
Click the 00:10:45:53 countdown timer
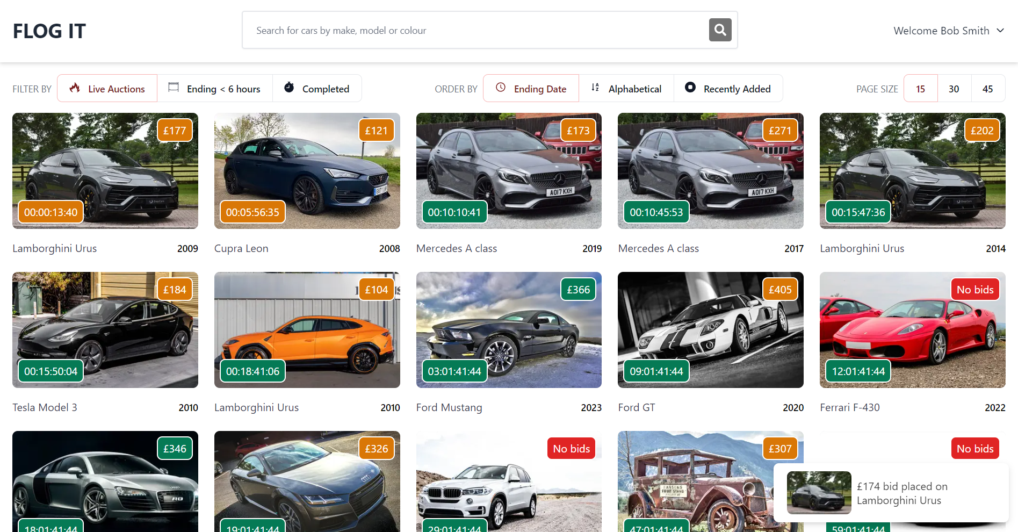click(656, 212)
